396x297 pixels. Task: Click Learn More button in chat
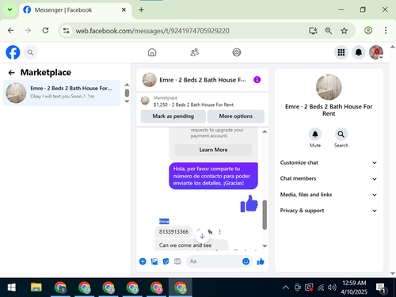pyautogui.click(x=213, y=150)
